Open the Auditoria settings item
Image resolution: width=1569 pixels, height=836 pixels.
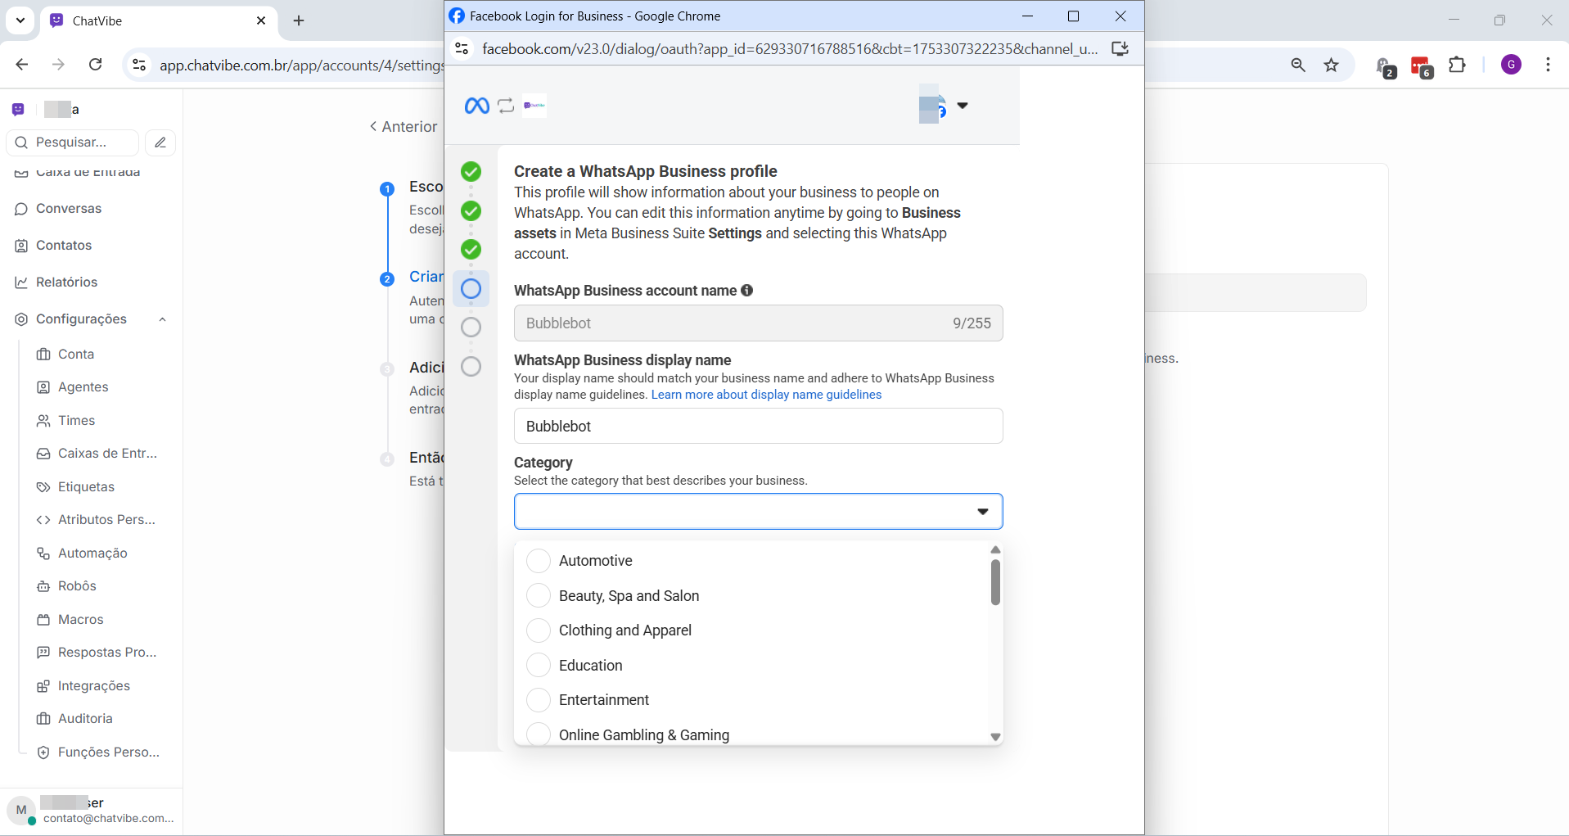coord(85,719)
